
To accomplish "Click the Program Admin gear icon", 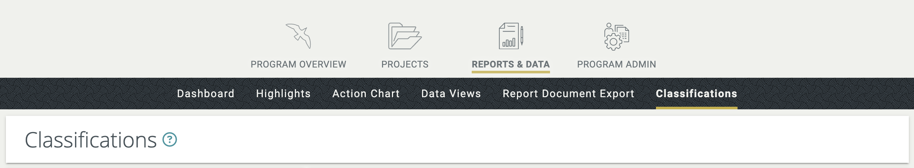I will (613, 41).
